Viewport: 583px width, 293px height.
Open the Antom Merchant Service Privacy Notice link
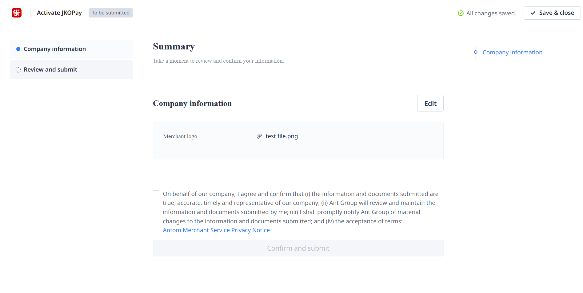click(x=216, y=230)
